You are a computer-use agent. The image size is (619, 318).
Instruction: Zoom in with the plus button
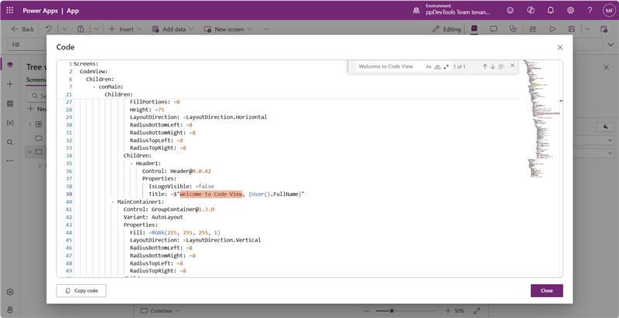tap(448, 311)
